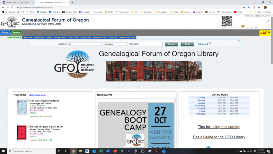Open the Tips for using this catalog link
The height and width of the screenshot is (154, 273).
[219, 127]
